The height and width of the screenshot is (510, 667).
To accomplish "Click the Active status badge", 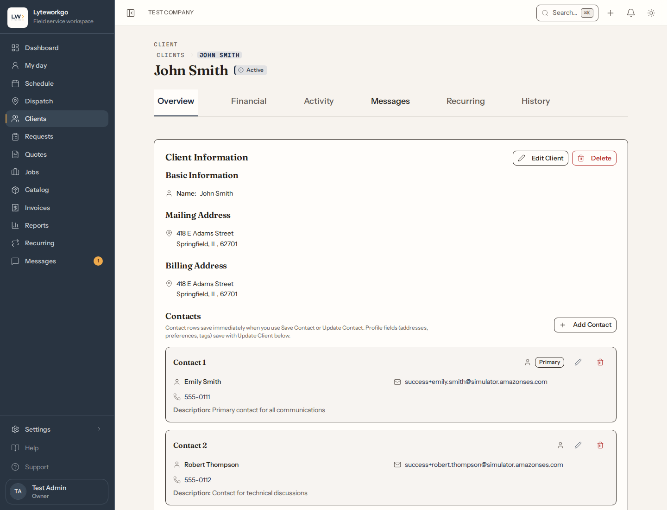I will (252, 70).
